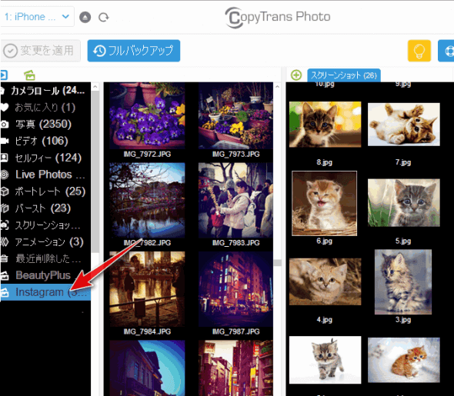Click screenshot icon beside スクリーンショット
454x396 pixels.
[x=5, y=225]
